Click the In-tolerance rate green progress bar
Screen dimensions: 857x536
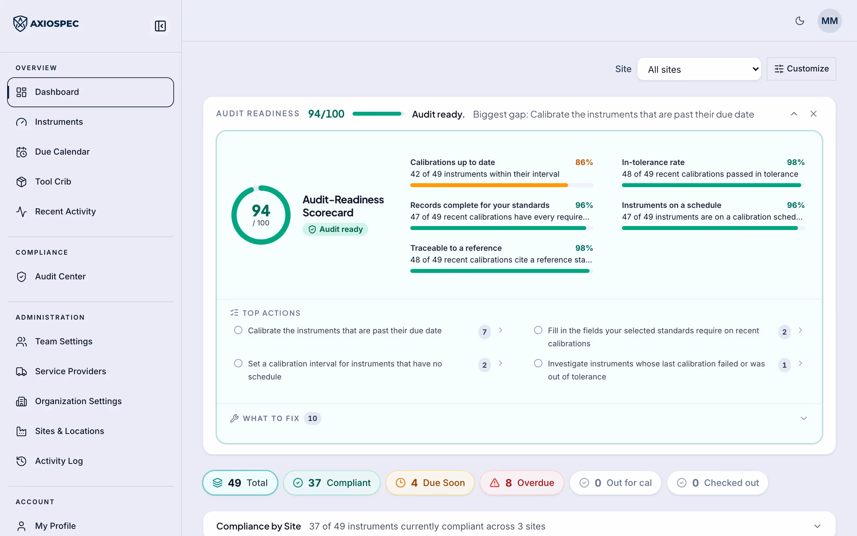coord(713,185)
